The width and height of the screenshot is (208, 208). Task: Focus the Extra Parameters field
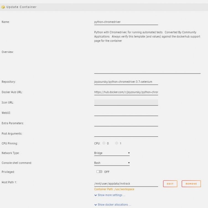pyautogui.click(x=126, y=123)
